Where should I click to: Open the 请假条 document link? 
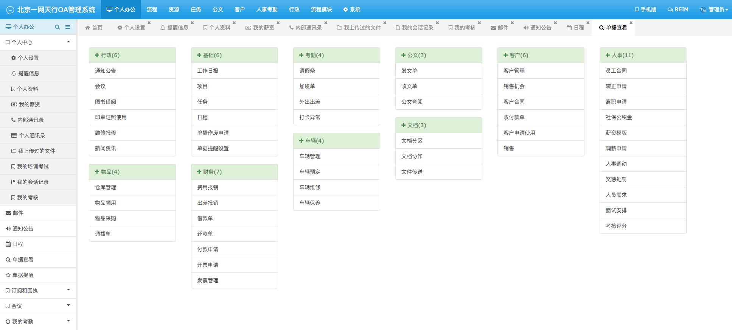[307, 71]
